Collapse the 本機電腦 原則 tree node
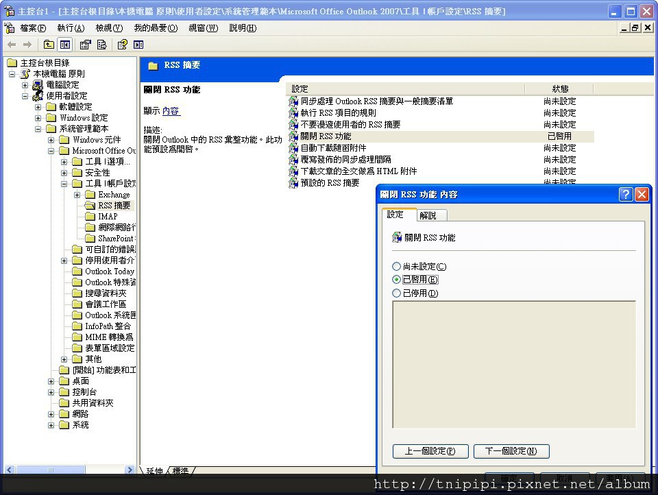 tap(12, 74)
